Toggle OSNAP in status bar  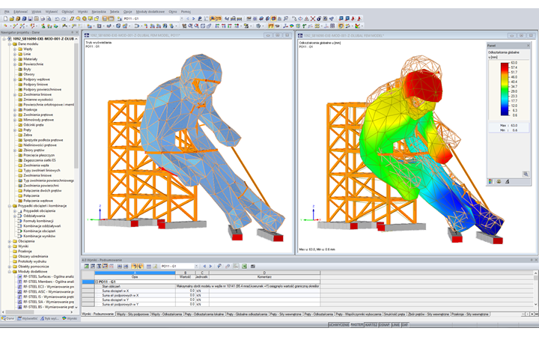[384, 324]
